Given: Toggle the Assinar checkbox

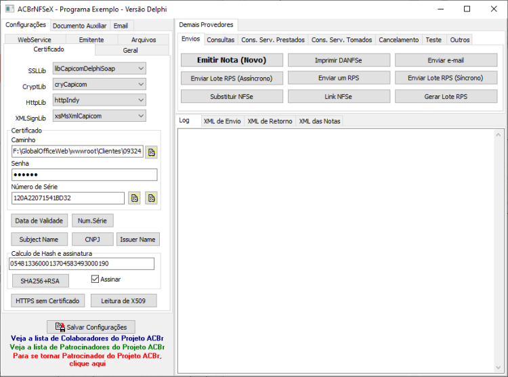Looking at the screenshot, I should (x=95, y=279).
